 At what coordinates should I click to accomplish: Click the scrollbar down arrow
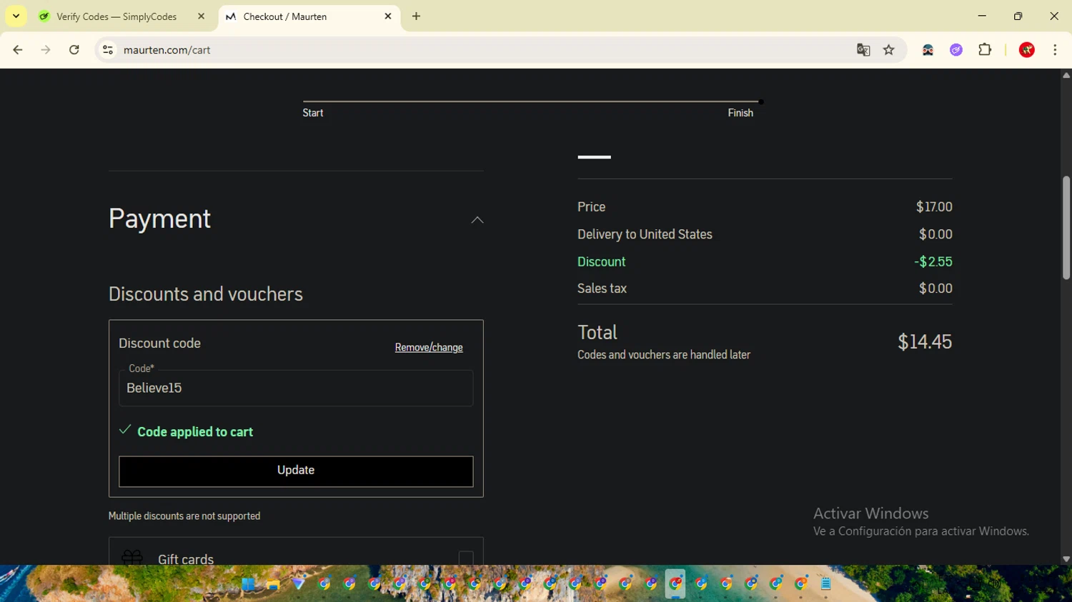click(x=1066, y=559)
